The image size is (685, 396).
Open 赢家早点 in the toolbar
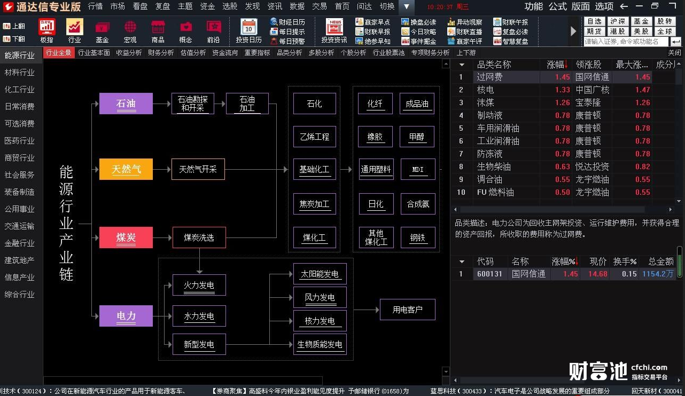click(373, 22)
